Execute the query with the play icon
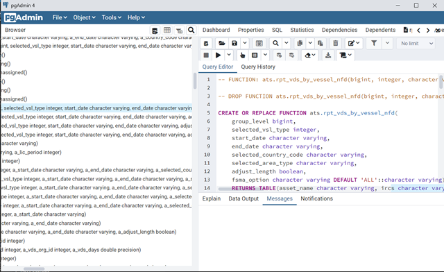The image size is (444, 272). 218,56
